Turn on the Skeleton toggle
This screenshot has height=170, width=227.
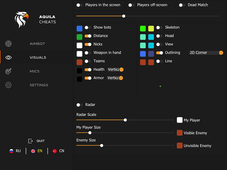159,28
